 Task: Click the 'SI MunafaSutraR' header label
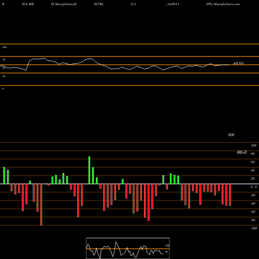pos(64,4)
